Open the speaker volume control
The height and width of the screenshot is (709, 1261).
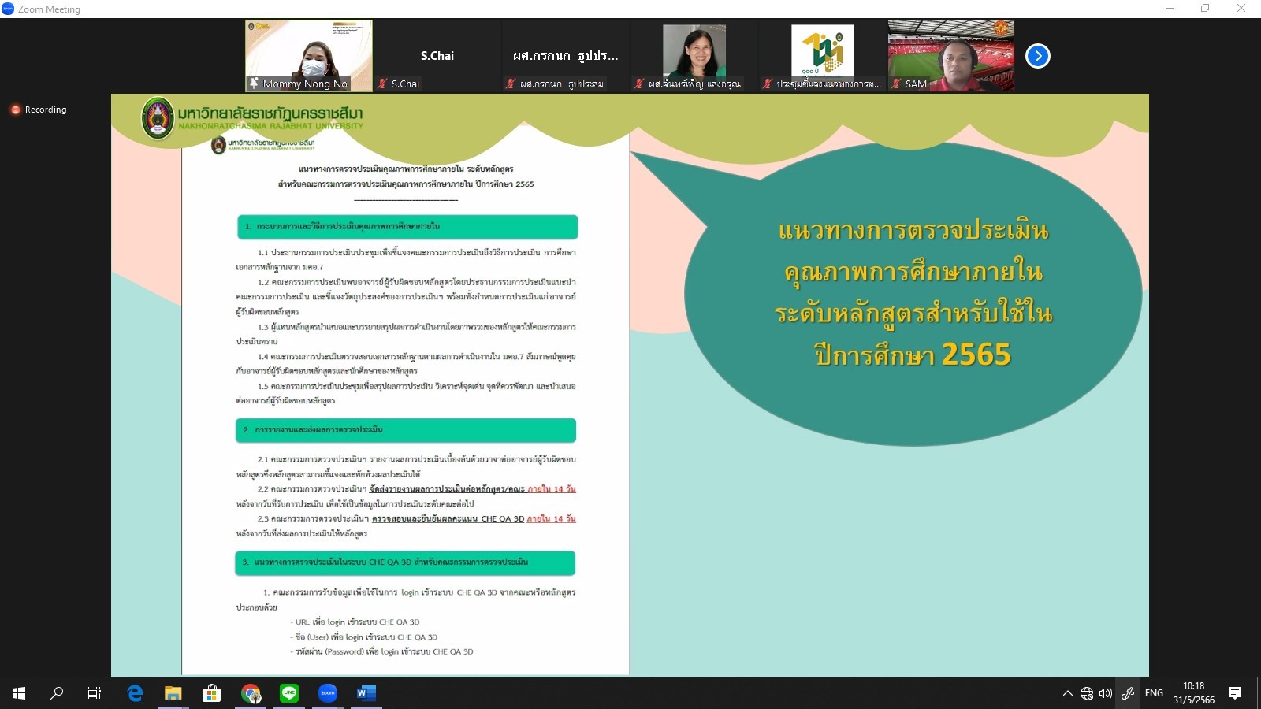coord(1106,693)
